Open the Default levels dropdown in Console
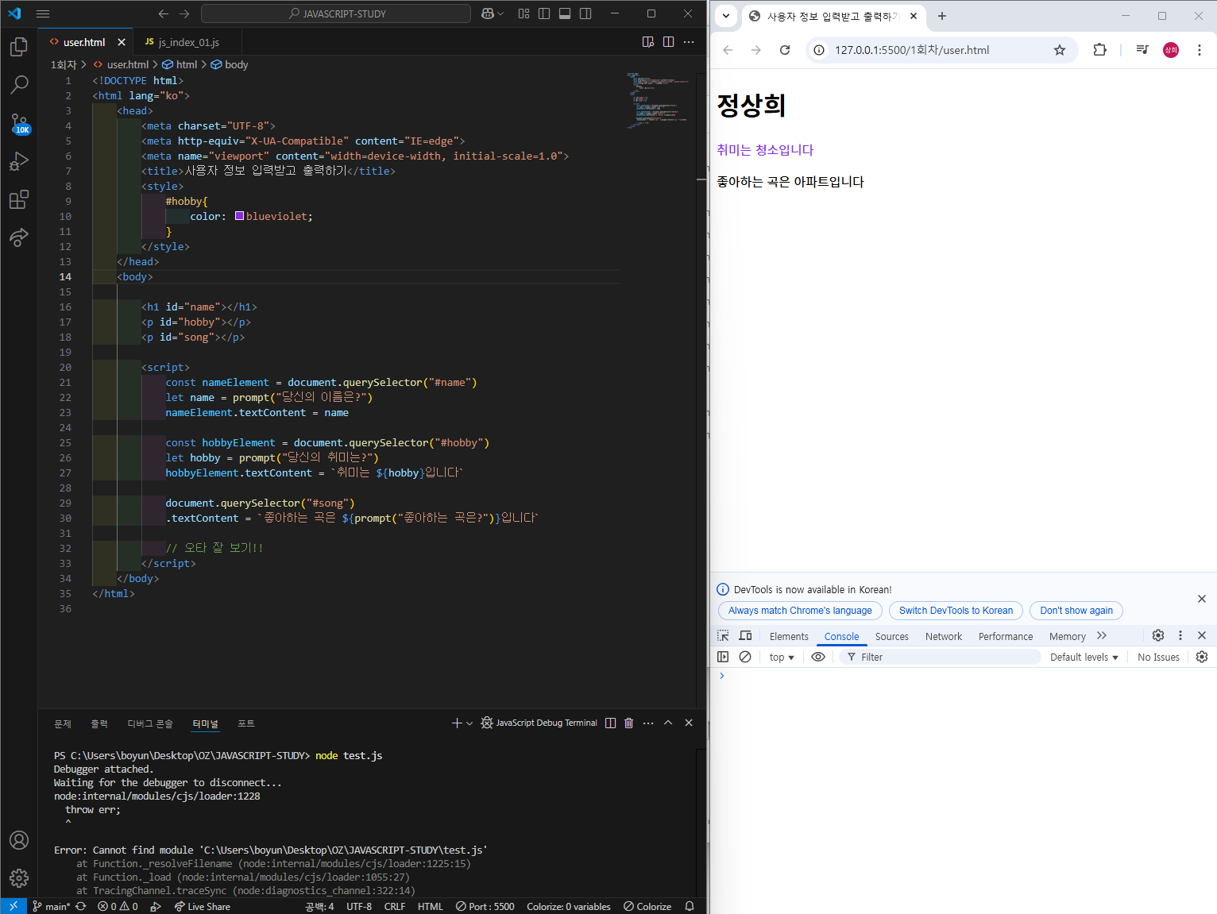The width and height of the screenshot is (1217, 914). click(x=1084, y=658)
